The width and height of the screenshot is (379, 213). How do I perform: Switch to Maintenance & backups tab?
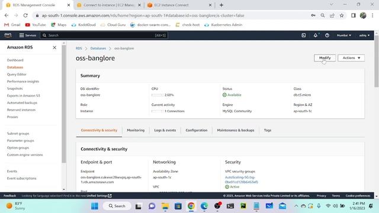click(236, 130)
